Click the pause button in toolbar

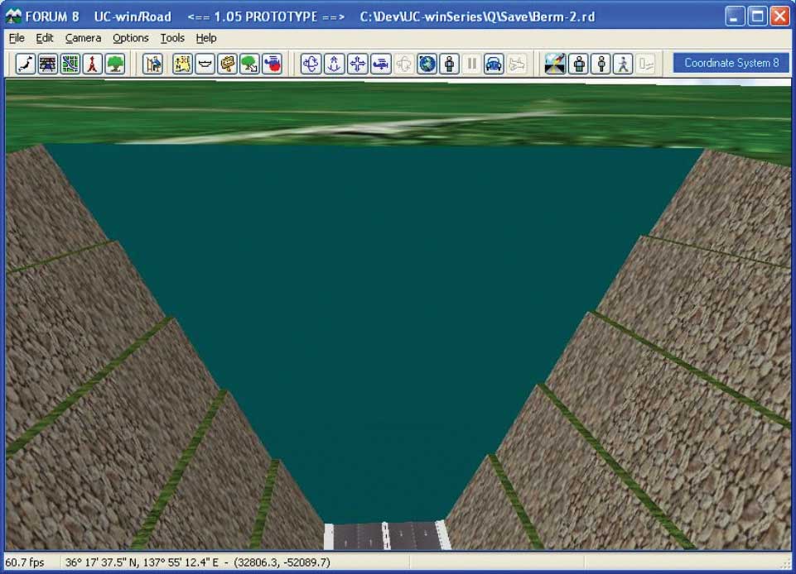471,64
